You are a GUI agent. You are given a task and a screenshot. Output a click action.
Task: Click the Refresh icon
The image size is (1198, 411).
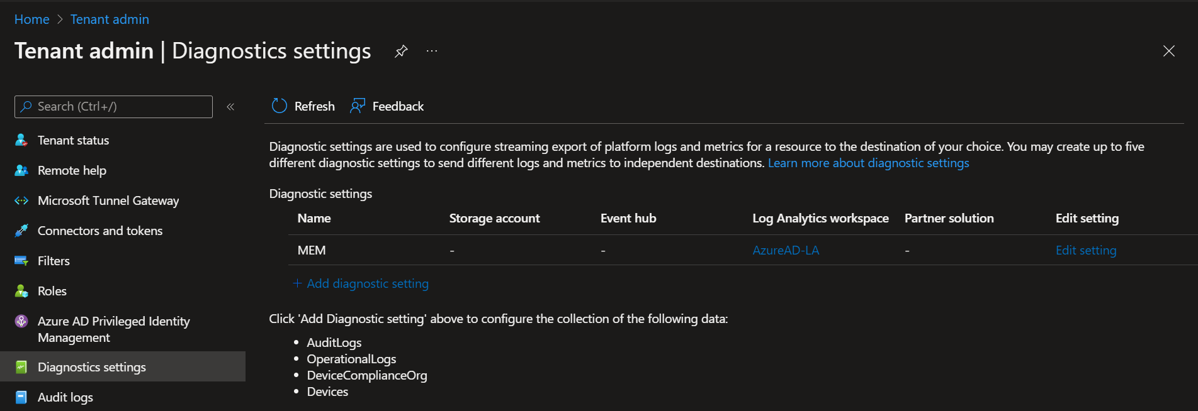279,106
